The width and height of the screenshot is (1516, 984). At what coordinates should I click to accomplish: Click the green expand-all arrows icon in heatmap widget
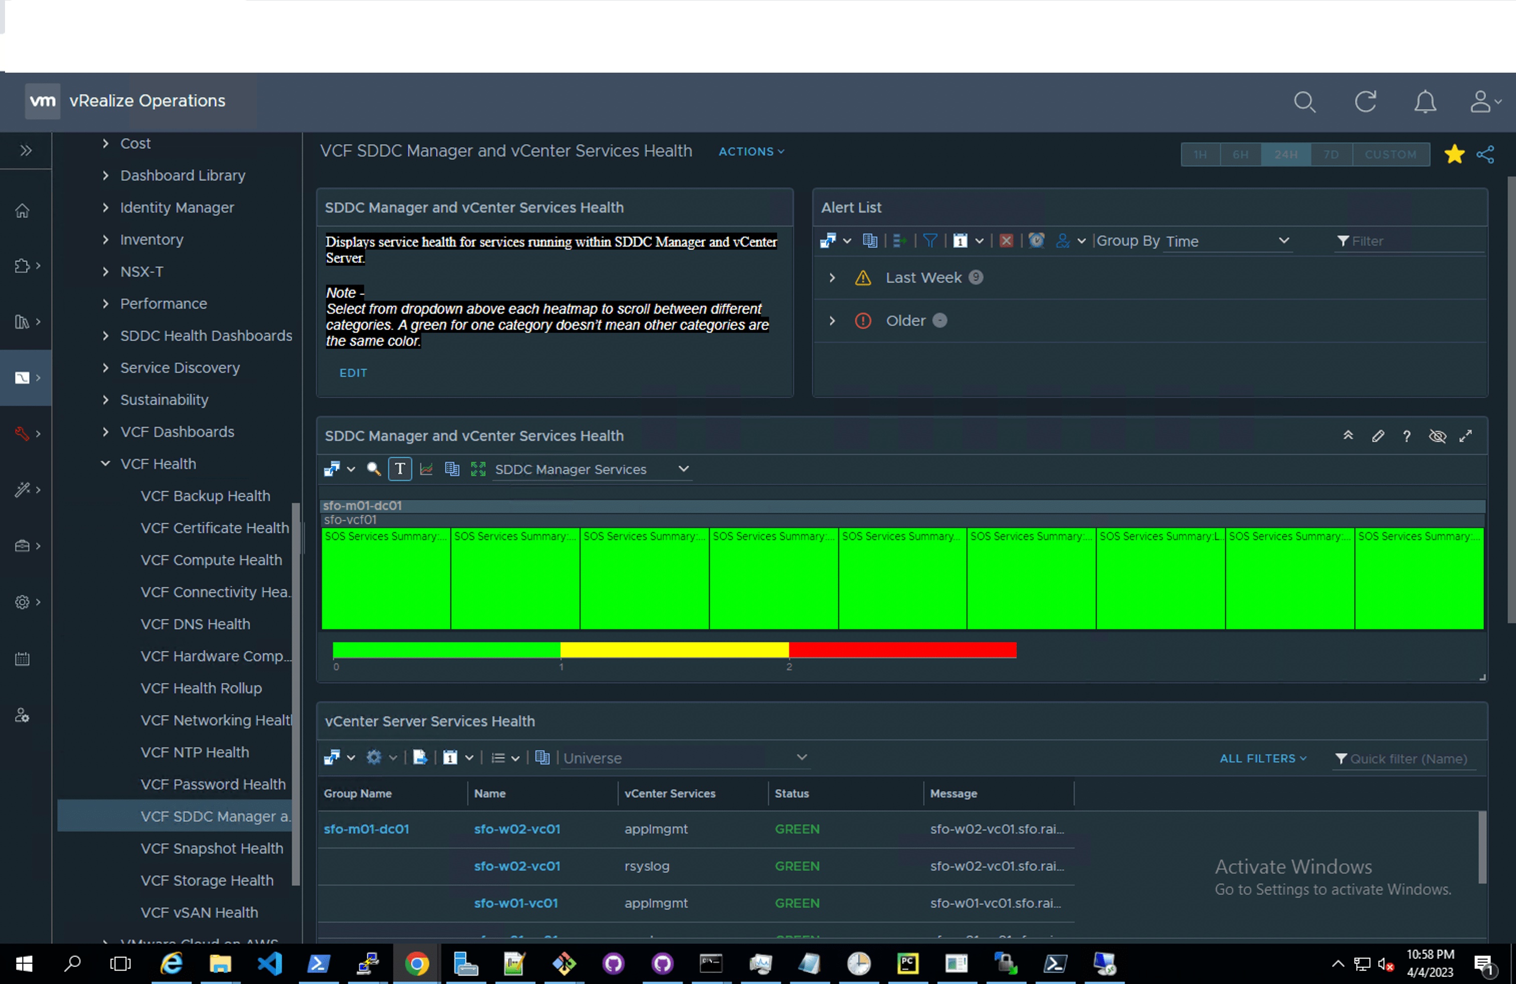pyautogui.click(x=478, y=469)
